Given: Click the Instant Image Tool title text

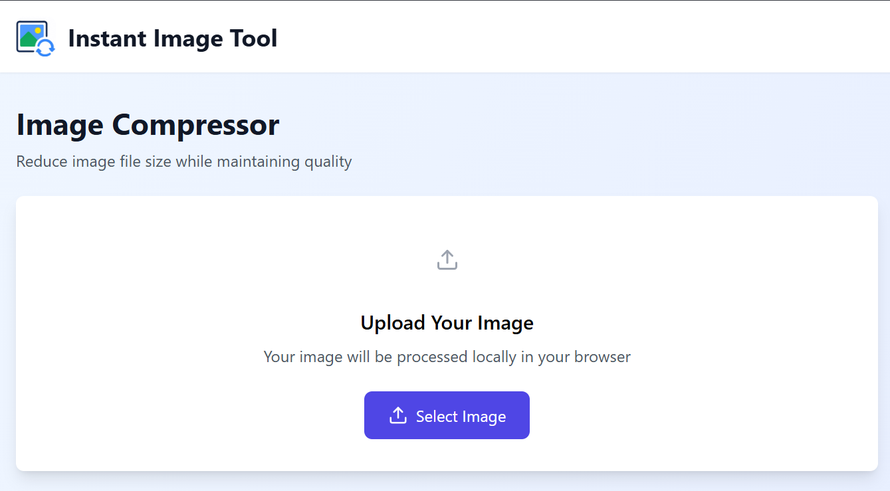Looking at the screenshot, I should (172, 38).
